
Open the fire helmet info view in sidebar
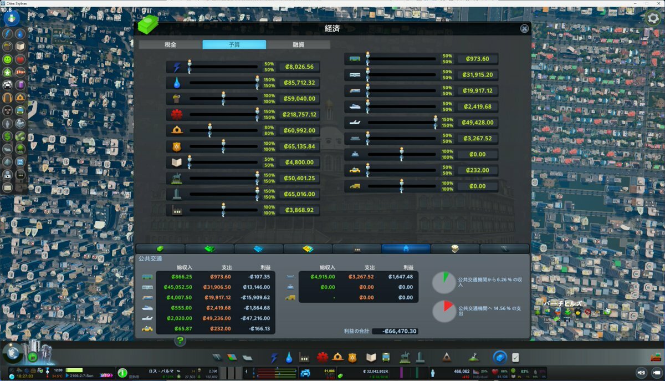[x=20, y=98]
